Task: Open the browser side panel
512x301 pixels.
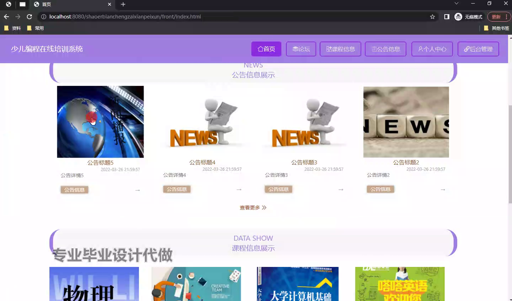Action: tap(447, 17)
